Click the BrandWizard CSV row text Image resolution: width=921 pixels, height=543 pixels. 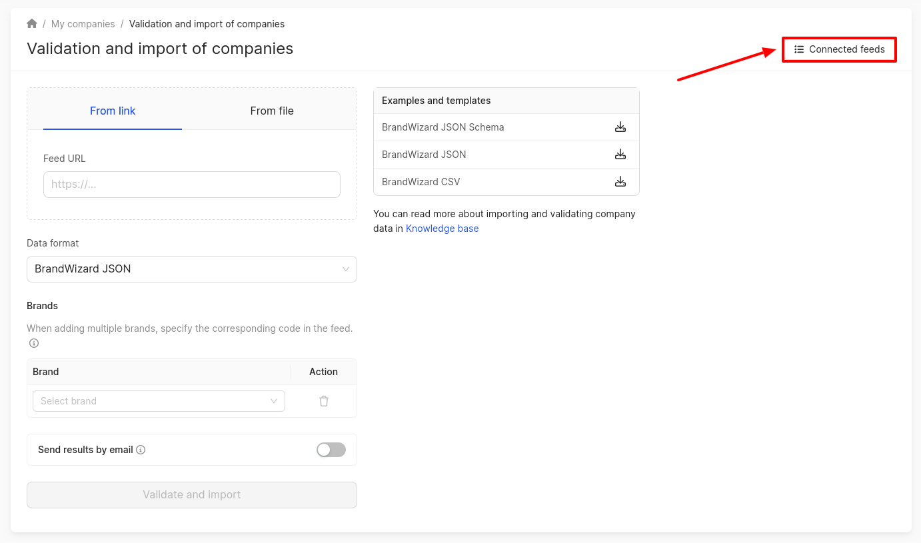[421, 182]
